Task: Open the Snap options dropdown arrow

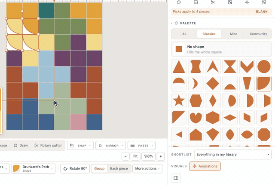Action: coord(90,146)
